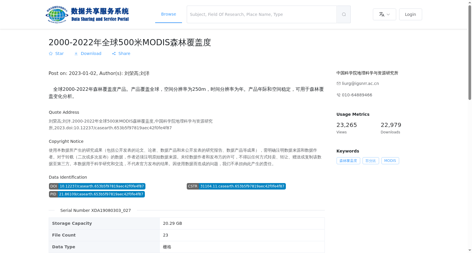Click the page vertical scrollbar thumb
This screenshot has height=253, width=472.
point(470,53)
